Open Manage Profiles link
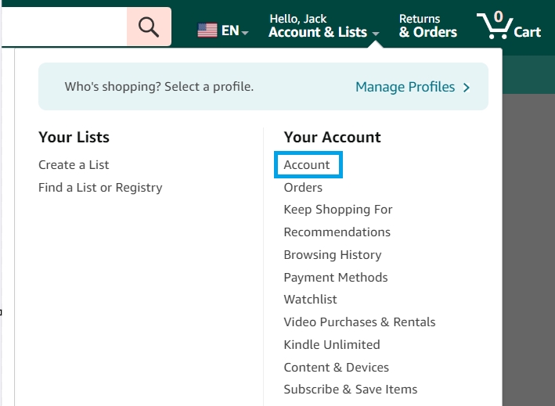The height and width of the screenshot is (406, 555). 405,87
